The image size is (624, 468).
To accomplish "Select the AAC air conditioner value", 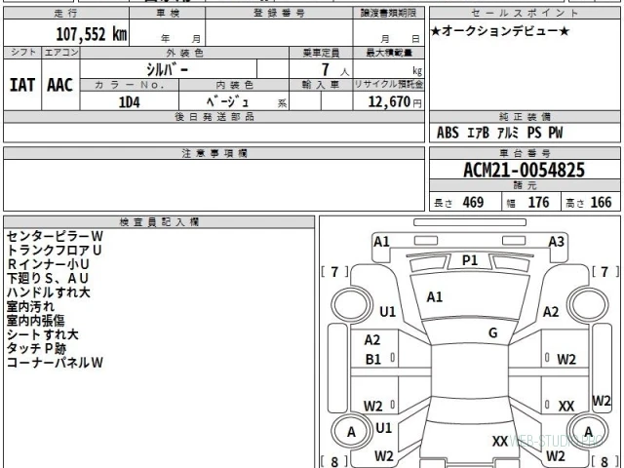I will [60, 85].
